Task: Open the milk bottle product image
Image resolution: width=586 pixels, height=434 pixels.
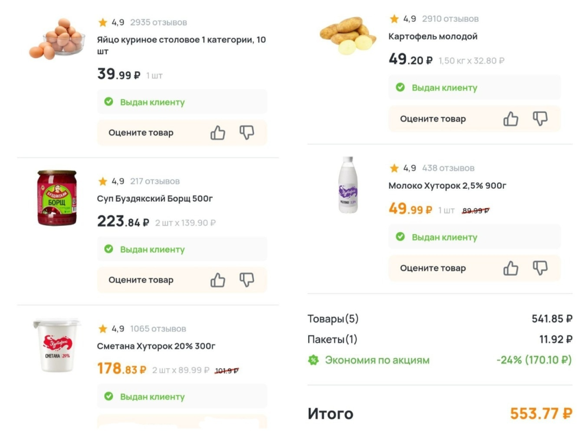Action: [x=348, y=185]
